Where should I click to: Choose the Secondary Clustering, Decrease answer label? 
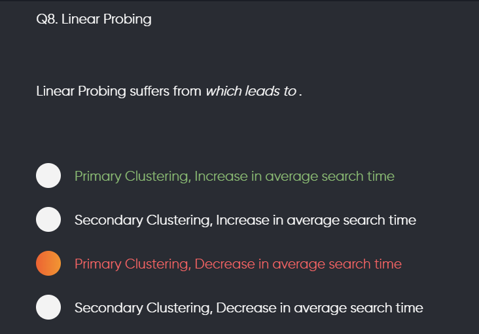point(249,308)
